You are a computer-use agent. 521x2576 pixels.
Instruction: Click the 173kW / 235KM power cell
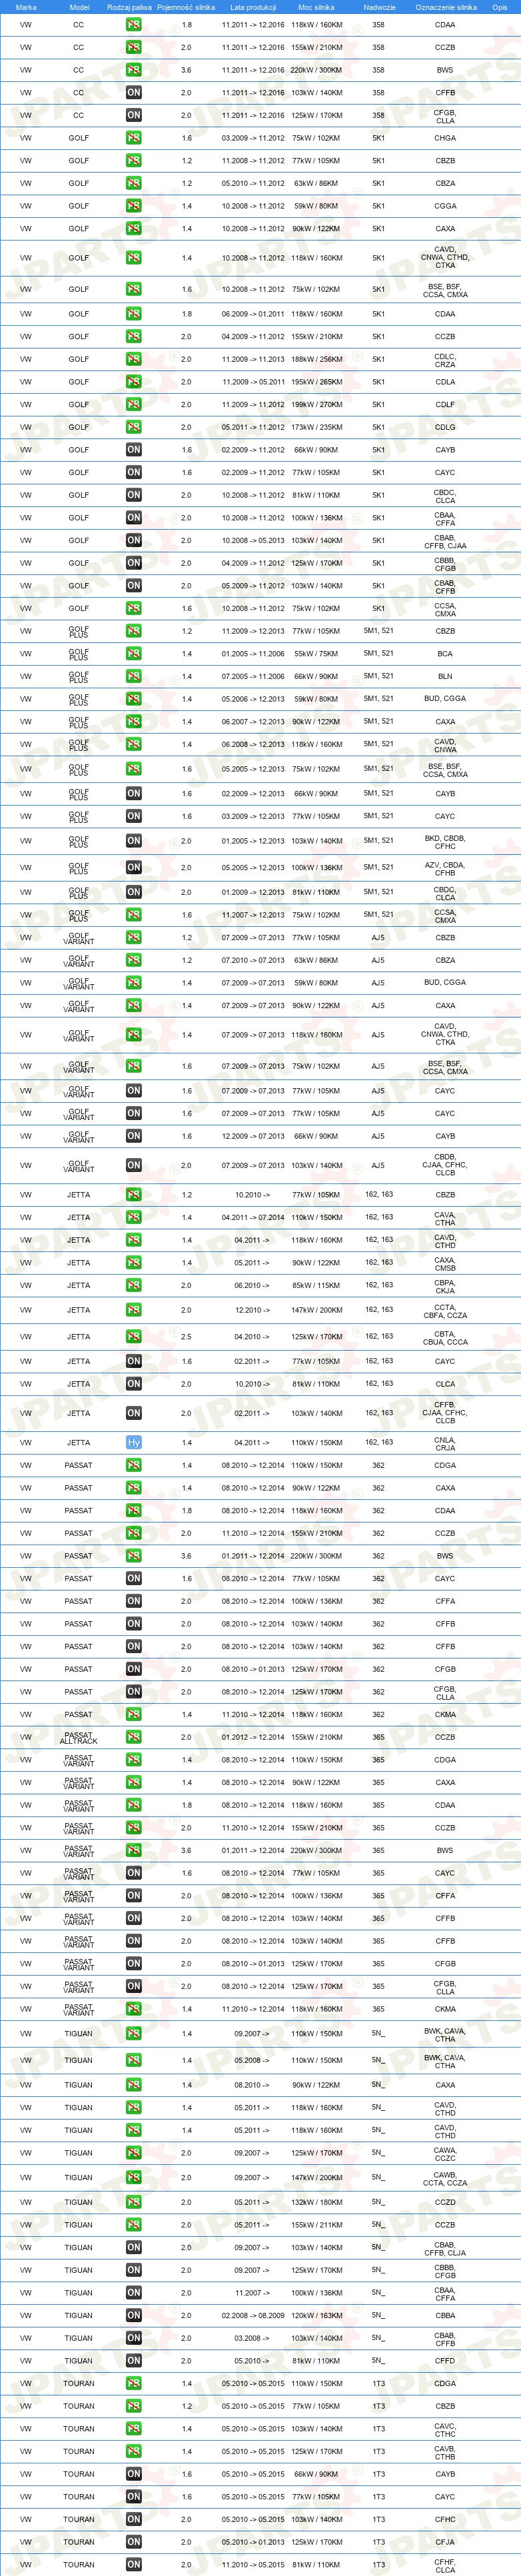[x=316, y=427]
